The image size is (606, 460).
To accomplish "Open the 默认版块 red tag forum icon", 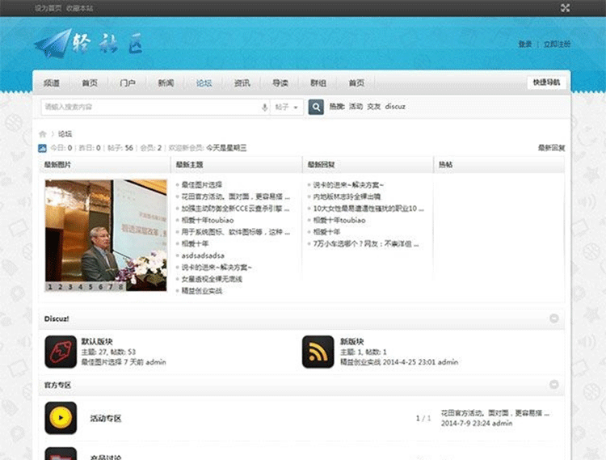I will [61, 352].
